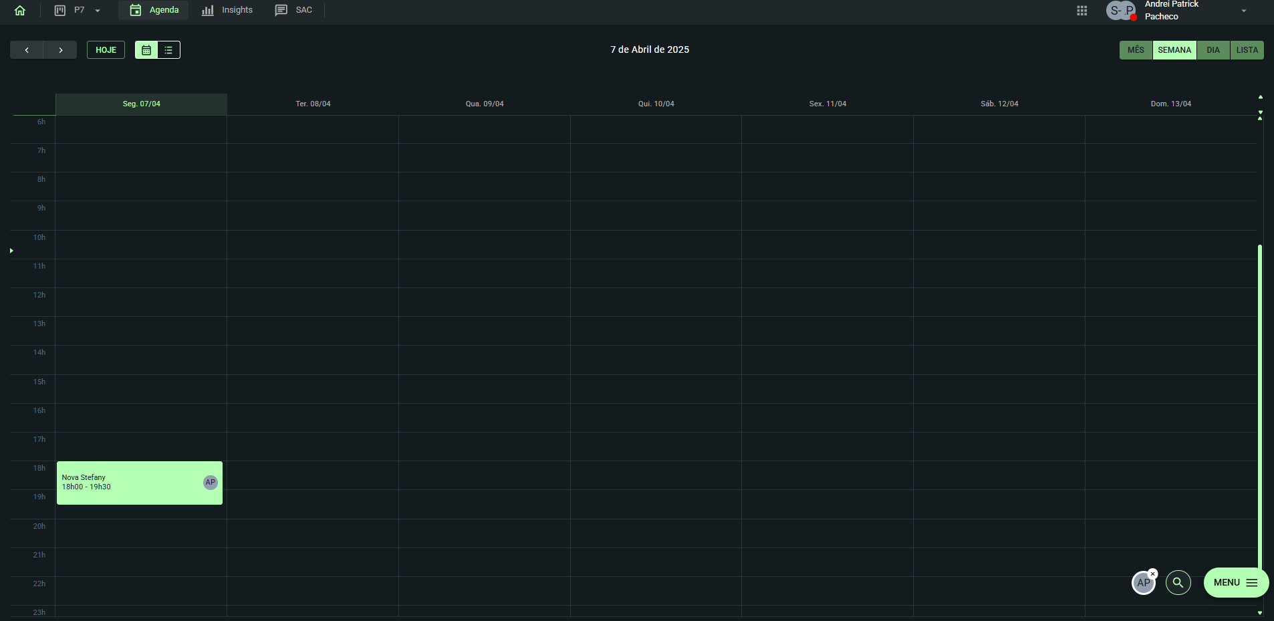This screenshot has height=621, width=1274.
Task: Click the AP avatar on Nova Stefany event
Action: tap(211, 482)
